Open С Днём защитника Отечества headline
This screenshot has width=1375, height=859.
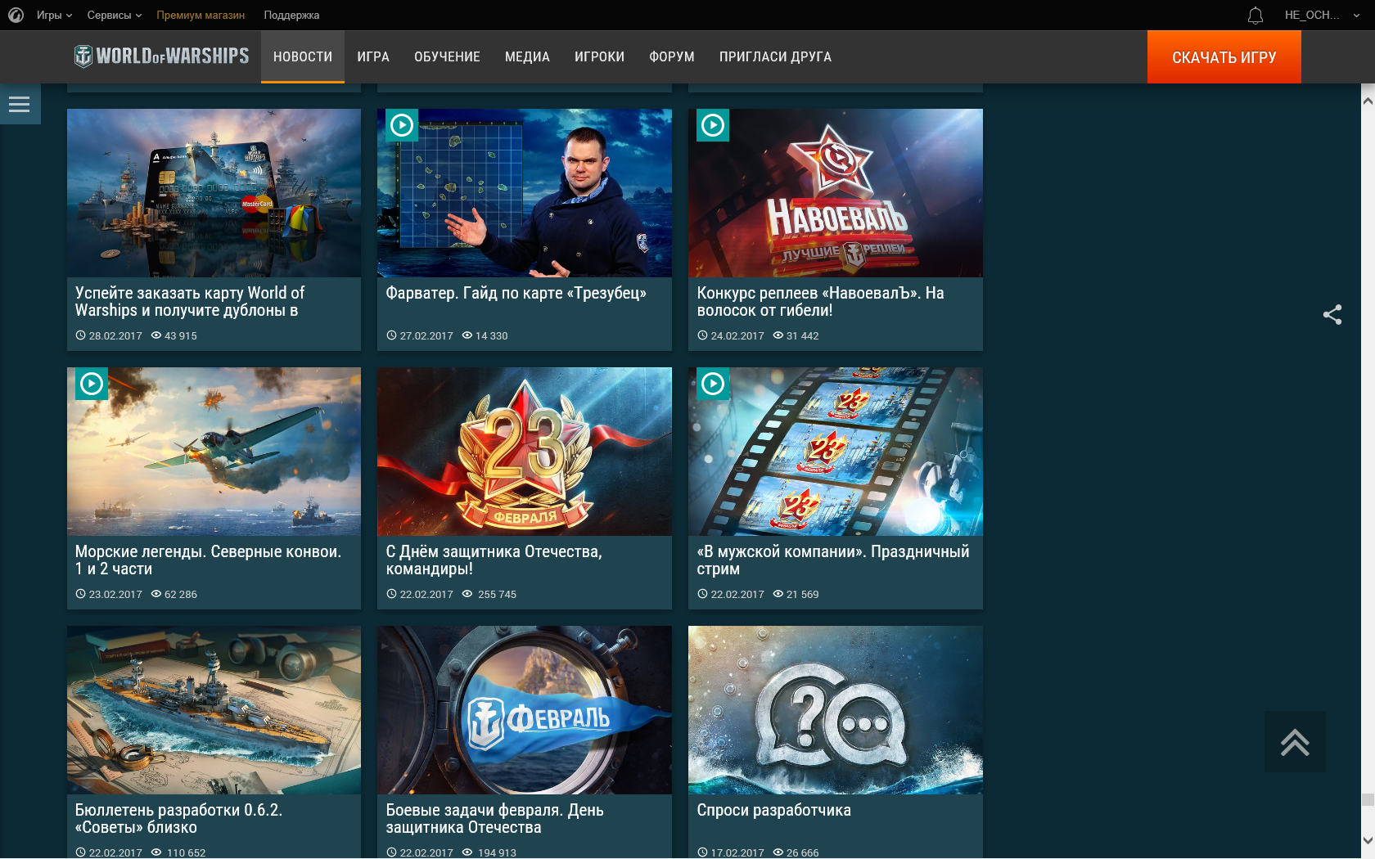pos(494,560)
